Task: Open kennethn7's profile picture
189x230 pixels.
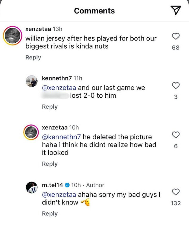Action: [31, 81]
